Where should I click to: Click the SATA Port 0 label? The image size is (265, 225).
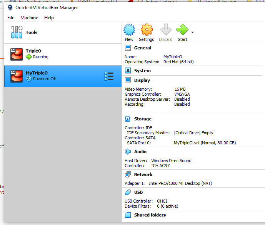click(x=139, y=143)
